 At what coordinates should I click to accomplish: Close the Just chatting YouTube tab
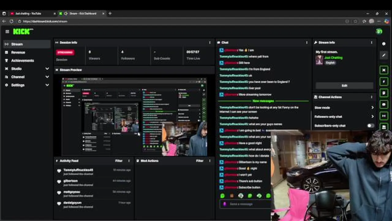[55, 14]
